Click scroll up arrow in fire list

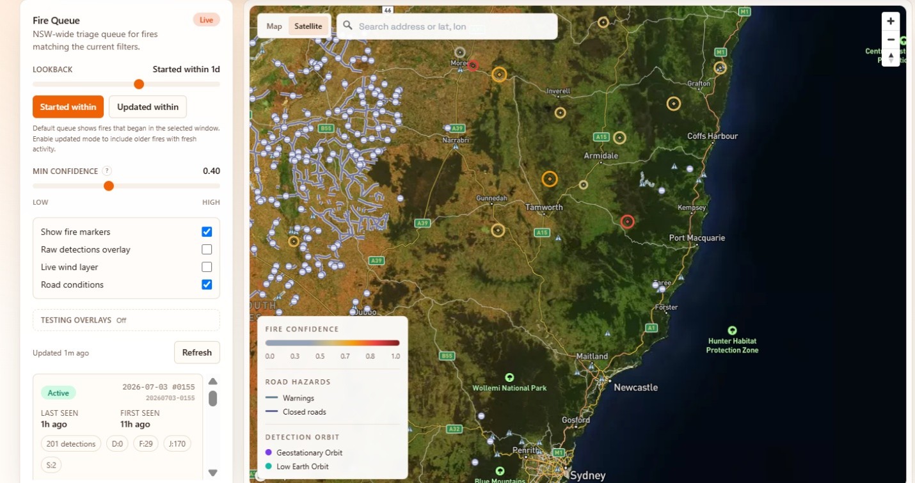coord(213,381)
